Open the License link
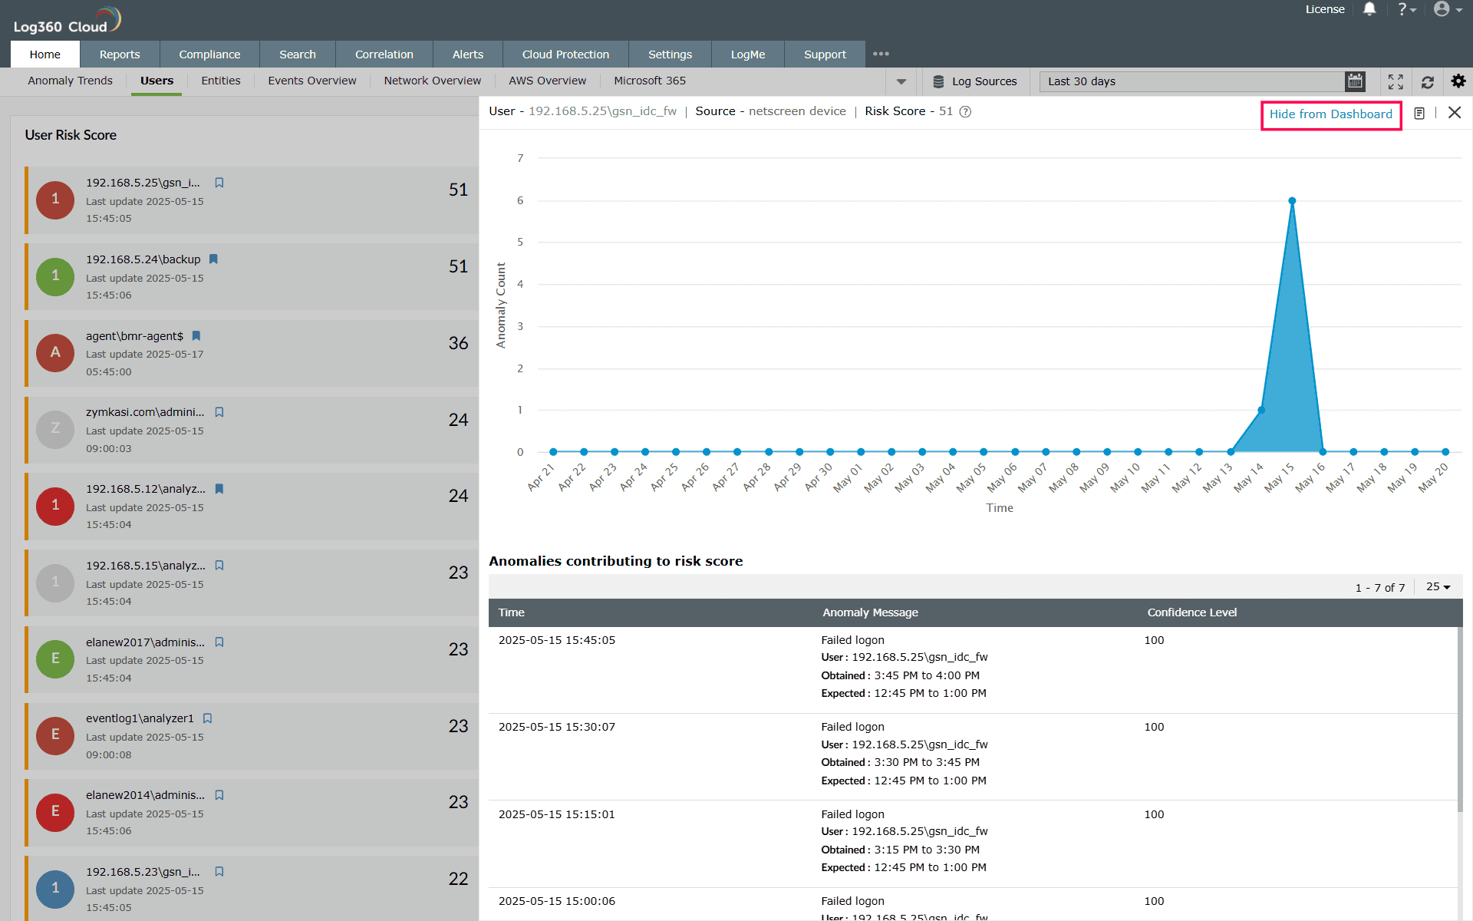The image size is (1473, 921). pos(1324,9)
